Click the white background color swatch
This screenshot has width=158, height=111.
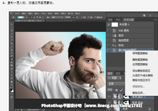(13, 91)
